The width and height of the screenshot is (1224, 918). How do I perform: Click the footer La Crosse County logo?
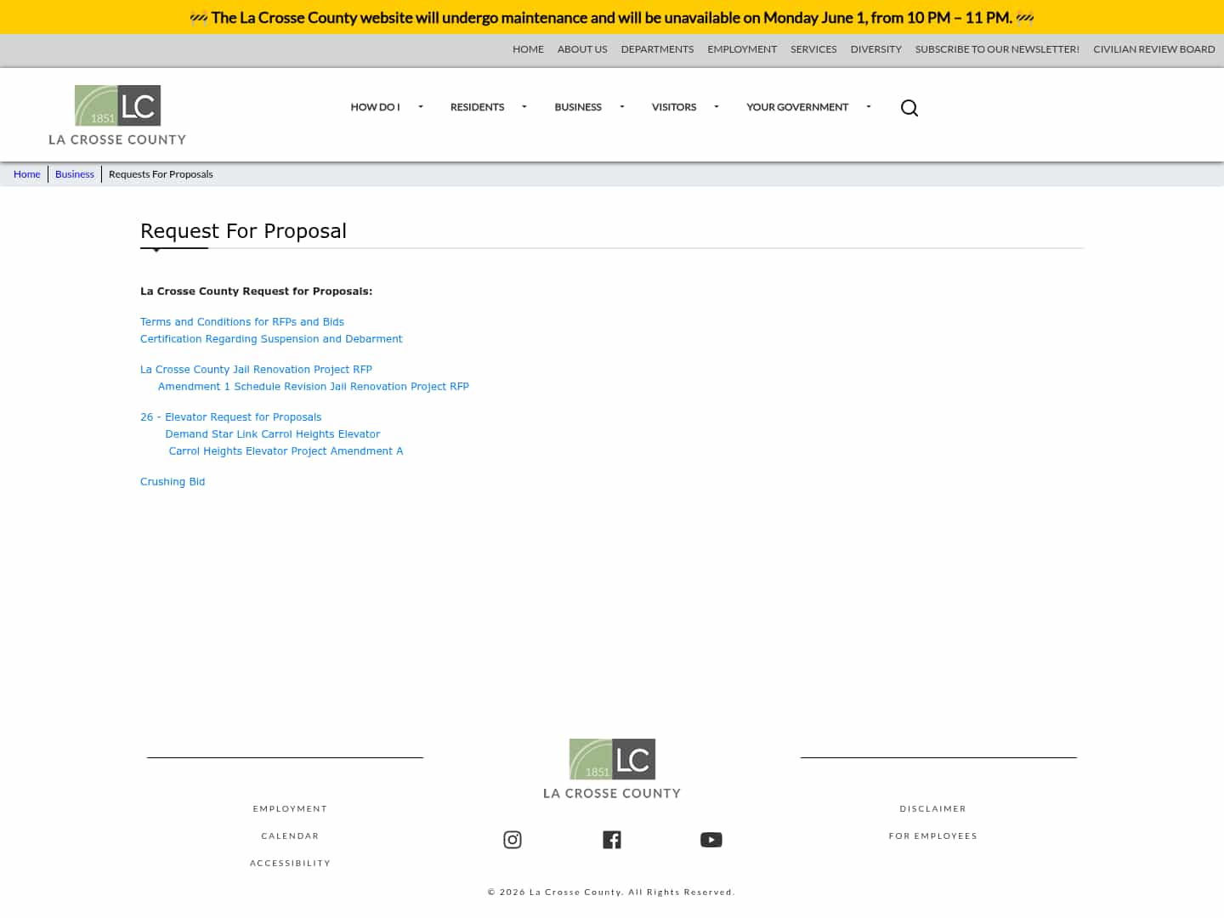point(612,769)
